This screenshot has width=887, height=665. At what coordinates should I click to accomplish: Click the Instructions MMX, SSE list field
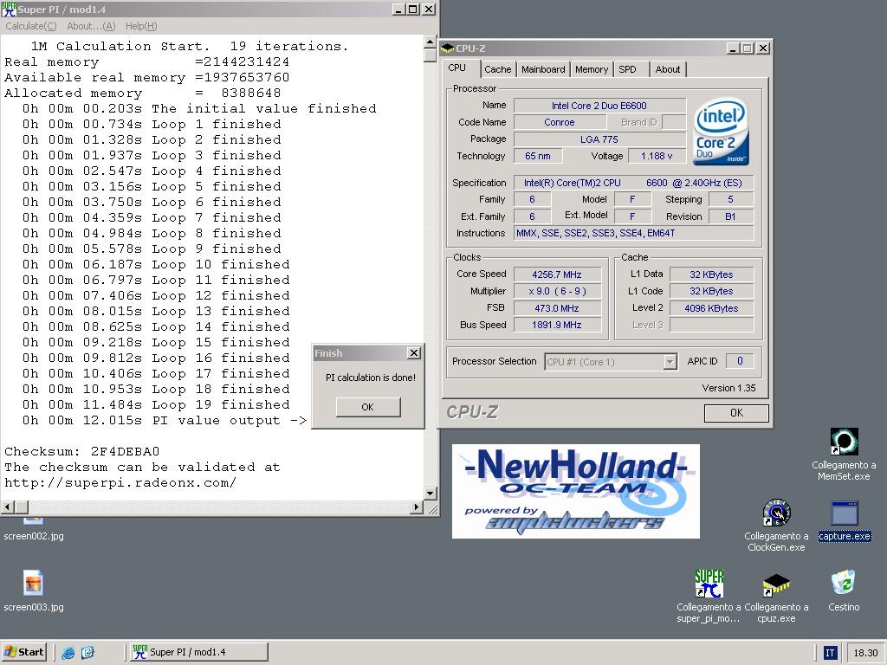(633, 233)
